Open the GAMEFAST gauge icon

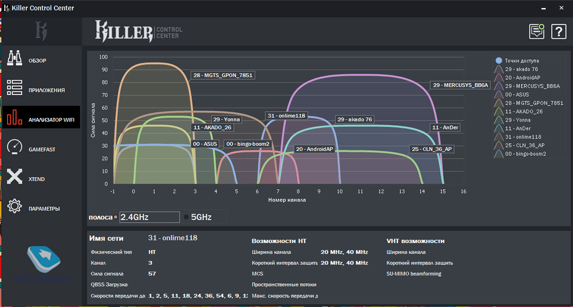[14, 147]
